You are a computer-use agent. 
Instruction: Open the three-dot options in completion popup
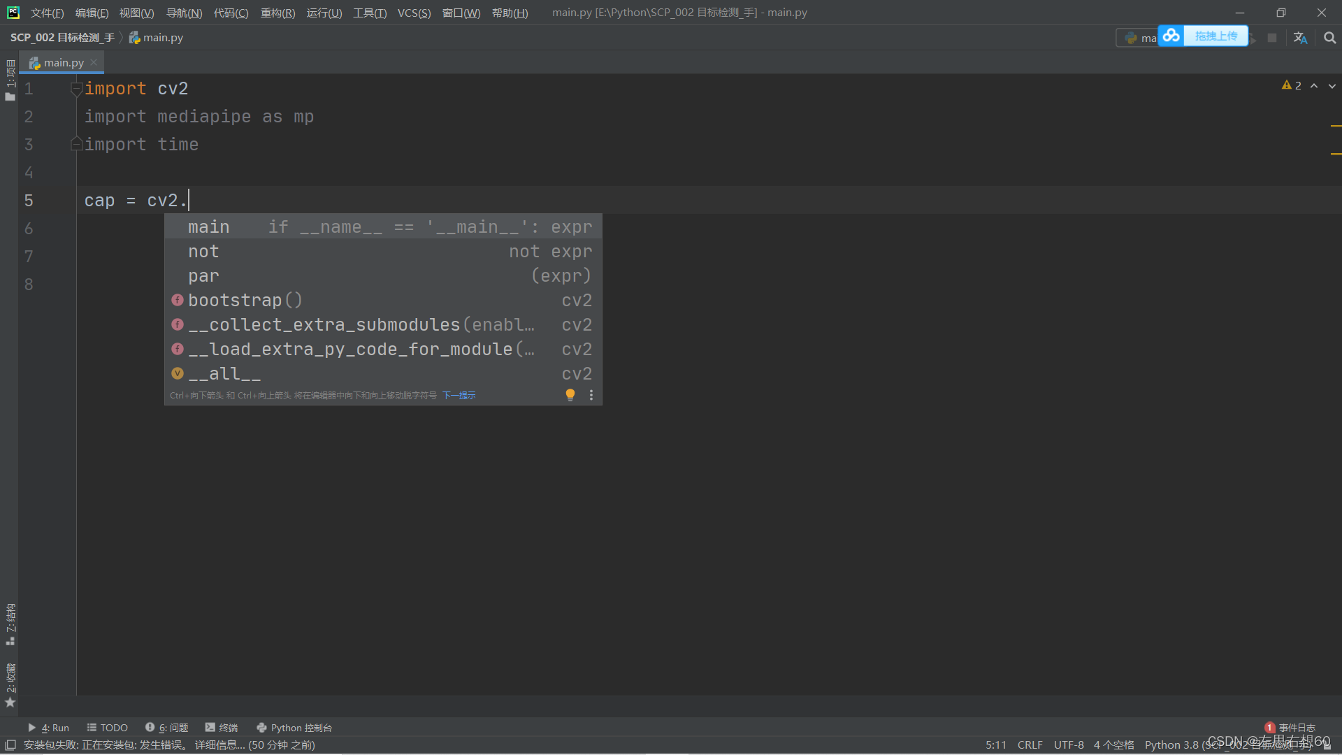point(591,395)
